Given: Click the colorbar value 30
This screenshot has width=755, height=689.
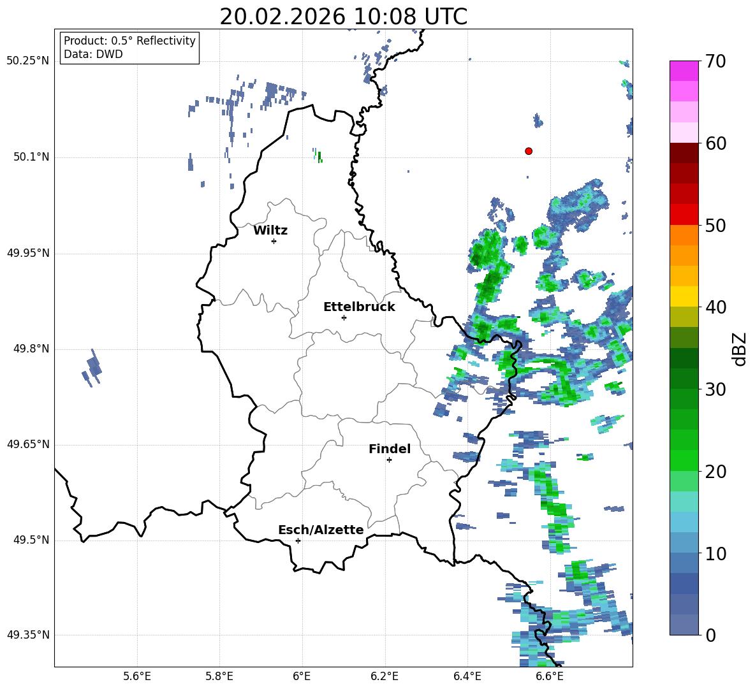Looking at the screenshot, I should click(x=715, y=389).
